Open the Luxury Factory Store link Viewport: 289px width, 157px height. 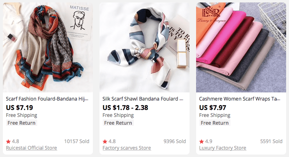coord(223,148)
